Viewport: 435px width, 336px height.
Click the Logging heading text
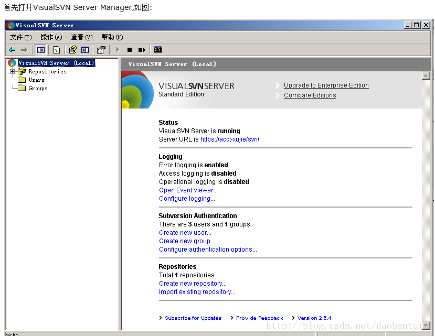click(171, 157)
